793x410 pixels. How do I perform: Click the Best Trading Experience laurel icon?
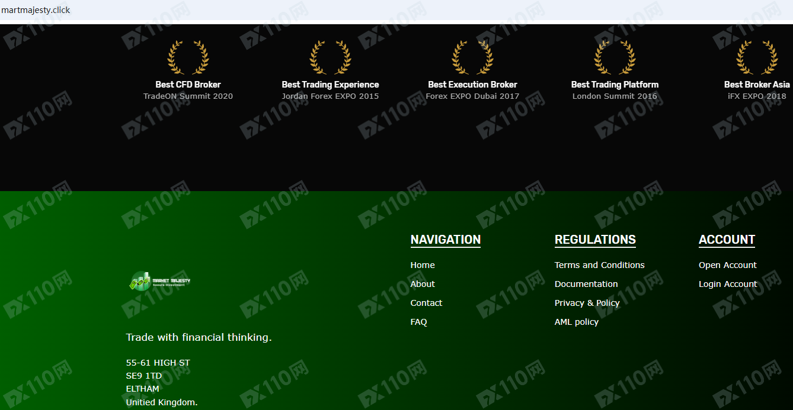point(330,57)
